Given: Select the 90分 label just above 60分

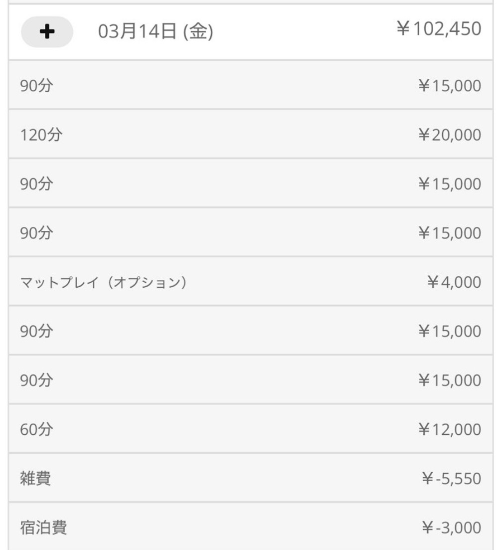Looking at the screenshot, I should 36,380.
